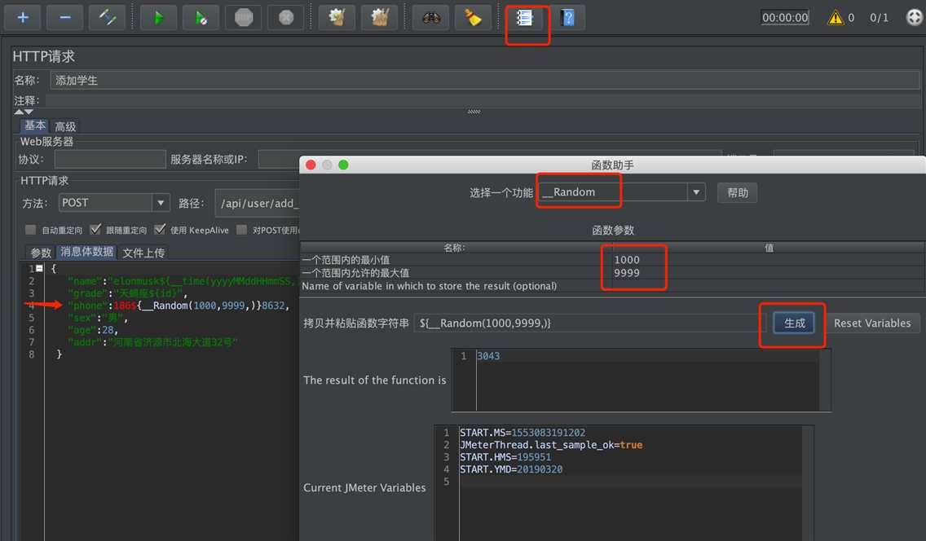Click the 注释 comment input field
This screenshot has width=926, height=541.
click(482, 100)
